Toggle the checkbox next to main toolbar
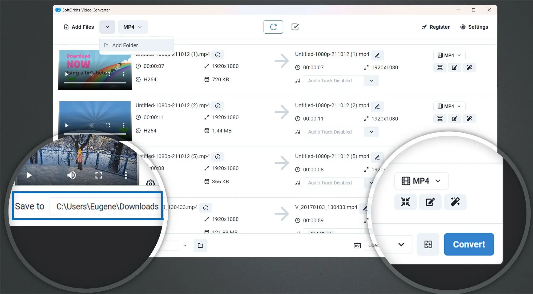This screenshot has height=294, width=533. (x=295, y=27)
